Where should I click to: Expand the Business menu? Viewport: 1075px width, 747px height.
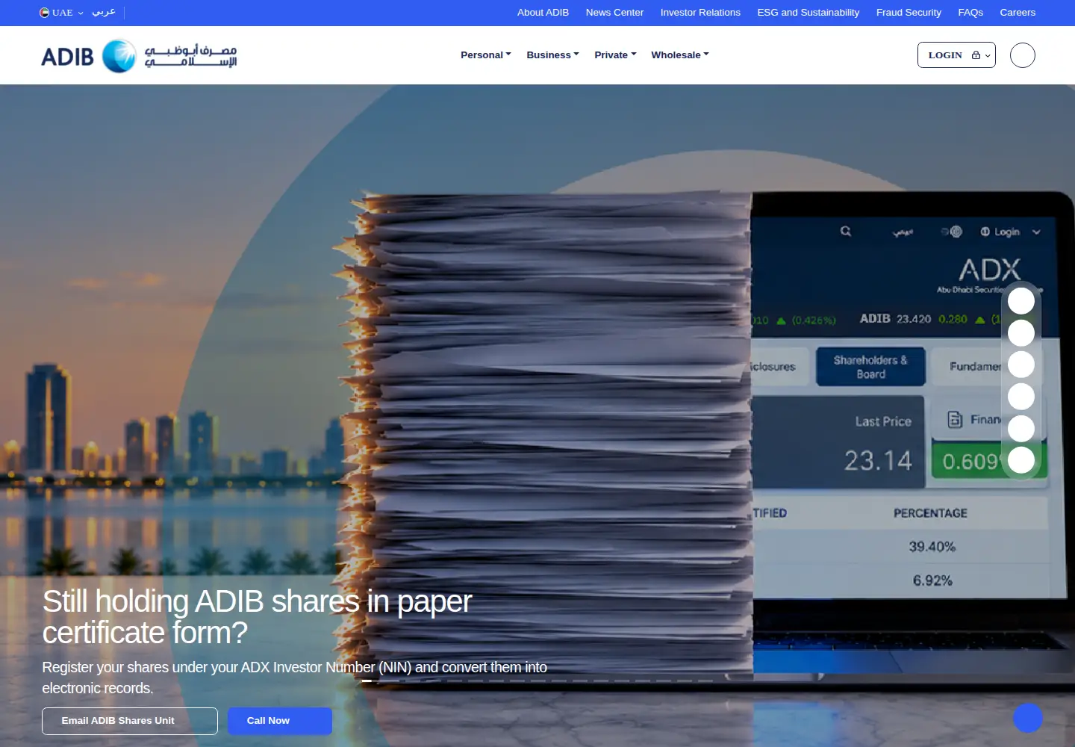coord(553,55)
